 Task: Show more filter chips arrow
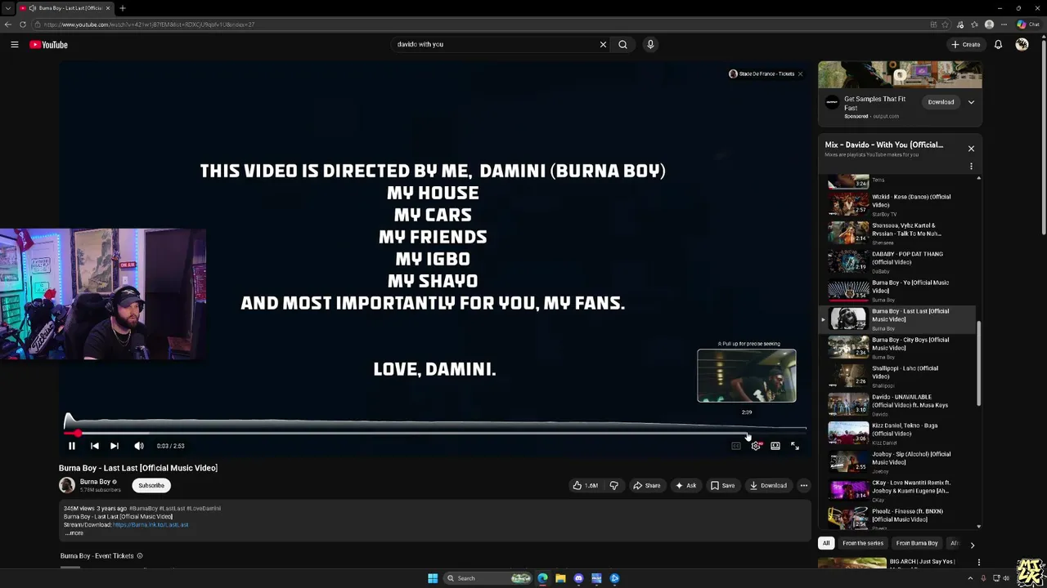pyautogui.click(x=972, y=545)
